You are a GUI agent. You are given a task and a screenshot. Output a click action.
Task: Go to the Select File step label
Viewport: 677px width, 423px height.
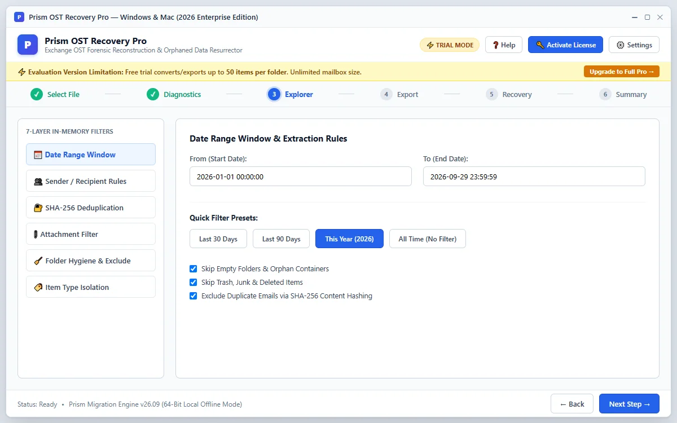pyautogui.click(x=63, y=94)
